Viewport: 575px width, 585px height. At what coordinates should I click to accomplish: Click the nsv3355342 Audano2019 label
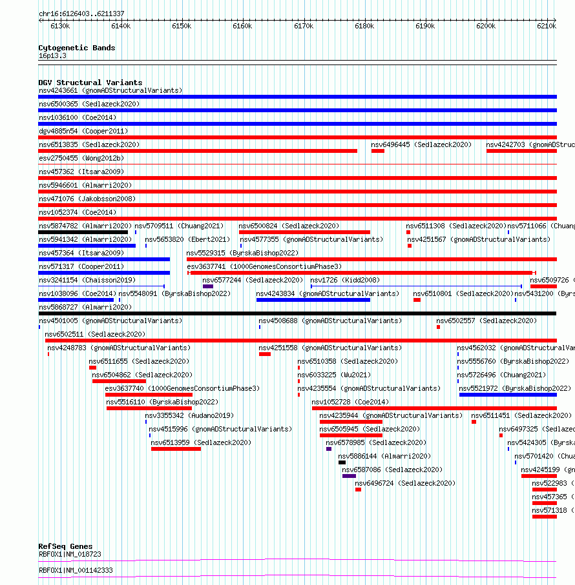pos(189,415)
